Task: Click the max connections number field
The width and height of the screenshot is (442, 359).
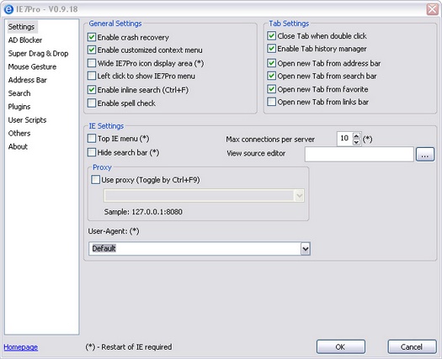Action: (x=344, y=139)
